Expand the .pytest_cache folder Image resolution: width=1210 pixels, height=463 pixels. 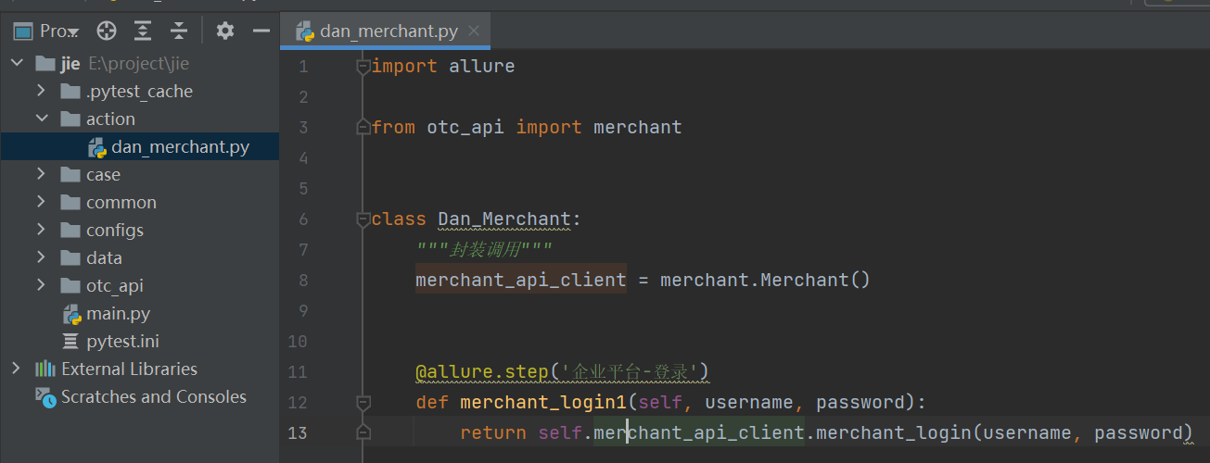click(x=41, y=91)
